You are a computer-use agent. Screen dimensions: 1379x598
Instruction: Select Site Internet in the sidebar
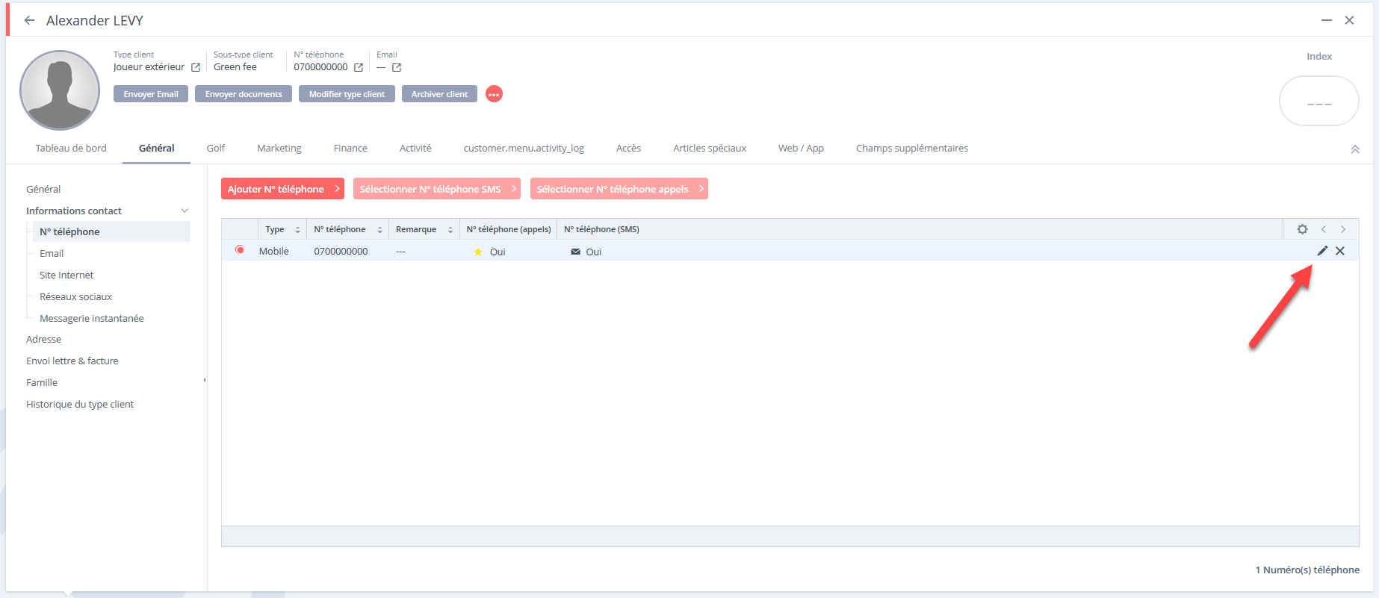(x=66, y=275)
